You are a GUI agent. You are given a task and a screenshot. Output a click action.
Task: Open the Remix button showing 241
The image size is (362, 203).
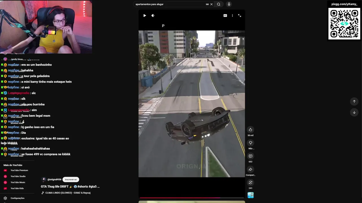(250, 183)
